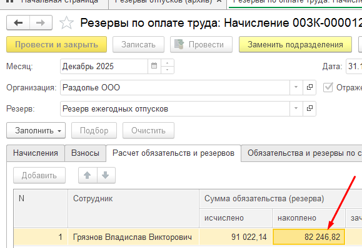Select the 91 022,14 cell
Image resolution: width=362 pixels, height=248 pixels.
point(236,237)
